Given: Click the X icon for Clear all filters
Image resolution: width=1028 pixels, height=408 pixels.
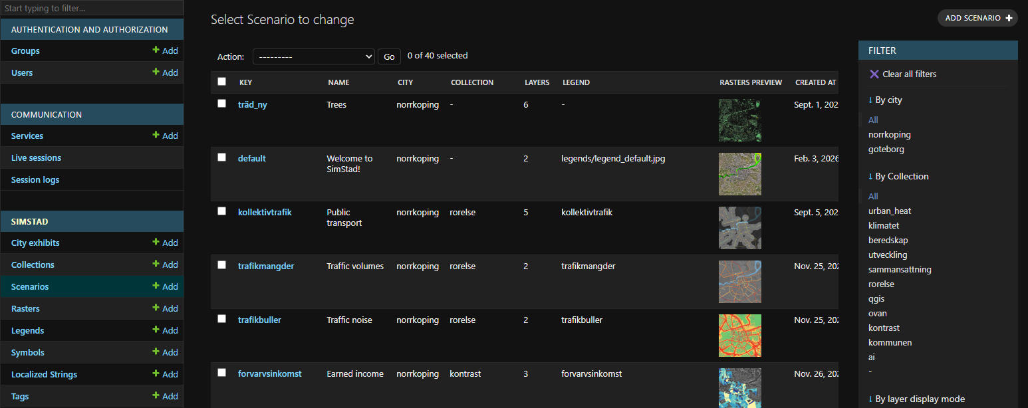Looking at the screenshot, I should (874, 74).
